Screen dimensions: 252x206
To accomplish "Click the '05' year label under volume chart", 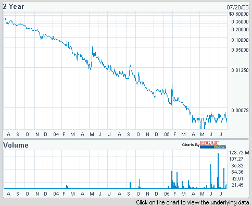I will (167, 194).
